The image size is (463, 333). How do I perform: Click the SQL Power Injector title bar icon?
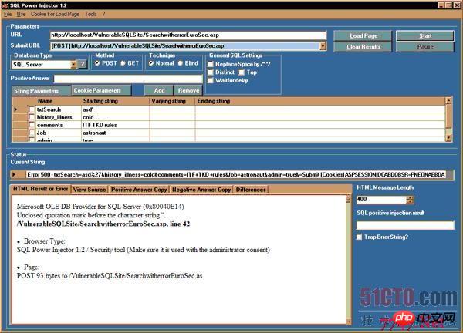pos(5,5)
